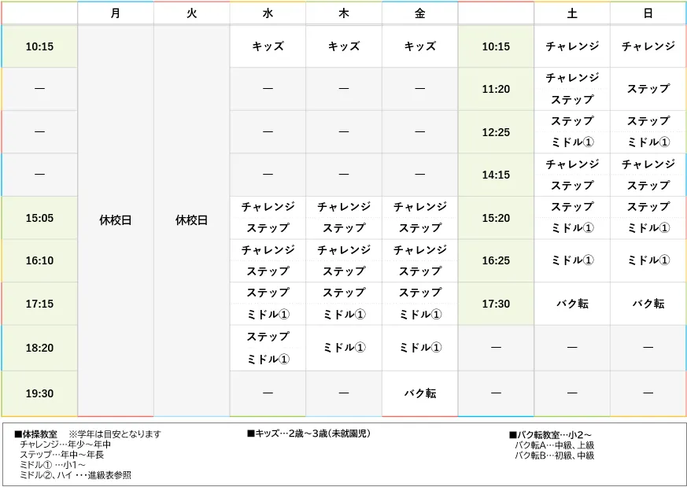Select the バク転 class at 17:30 Saturday

(x=572, y=303)
